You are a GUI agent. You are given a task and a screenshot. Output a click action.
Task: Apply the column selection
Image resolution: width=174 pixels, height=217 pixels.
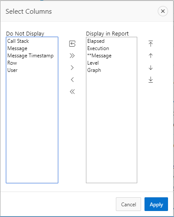(x=156, y=204)
